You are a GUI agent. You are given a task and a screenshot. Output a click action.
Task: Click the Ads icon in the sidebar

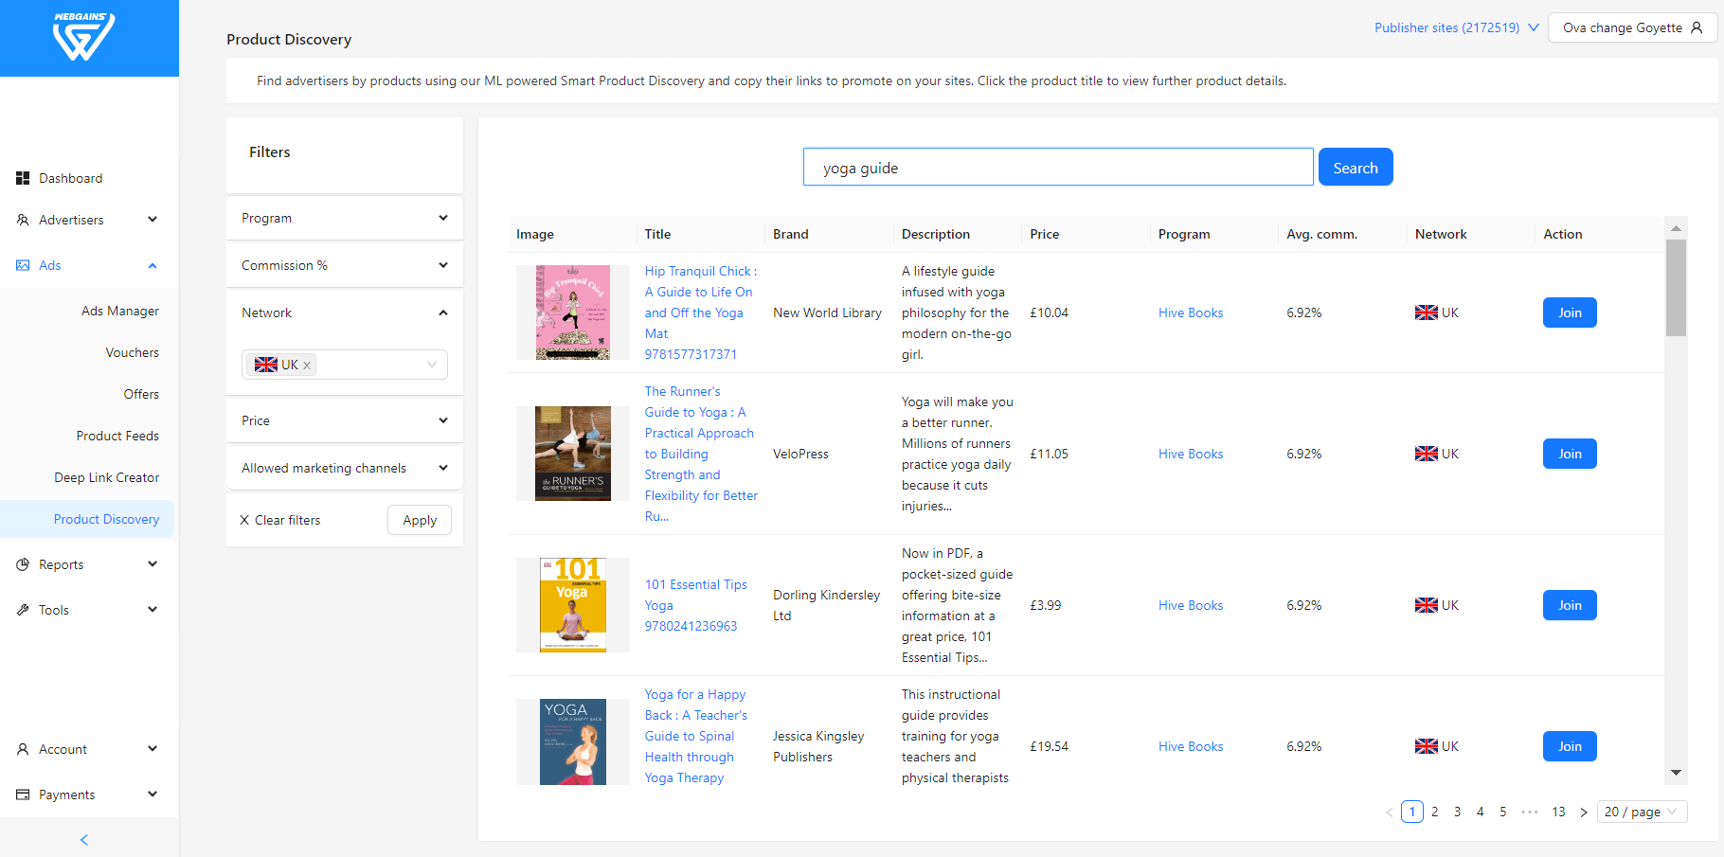[23, 265]
